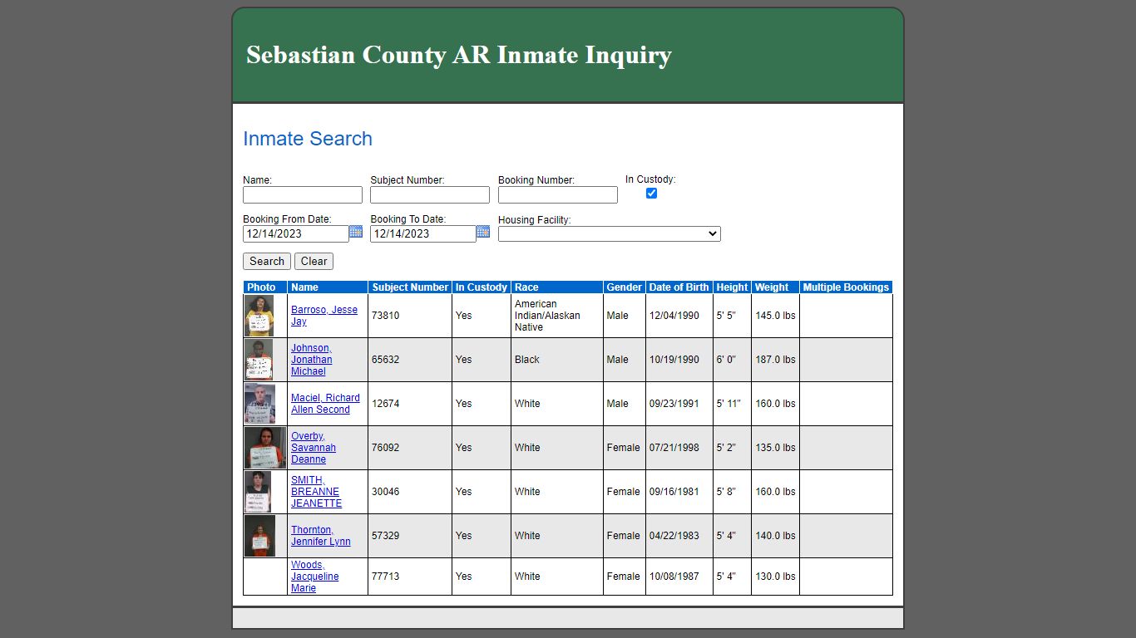The image size is (1136, 638).
Task: Click the Sebastian County AR Inmate Inquiry title
Action: 459,55
